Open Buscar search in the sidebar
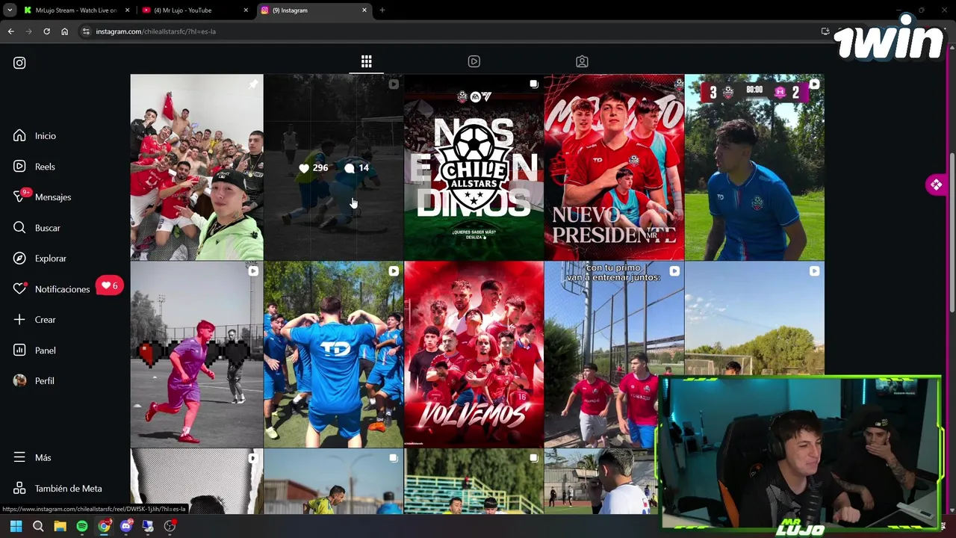 click(x=47, y=228)
